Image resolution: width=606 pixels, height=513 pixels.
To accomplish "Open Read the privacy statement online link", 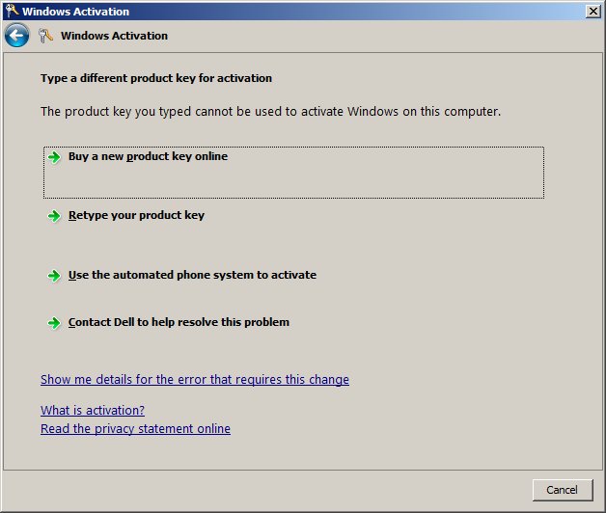I will coord(135,429).
